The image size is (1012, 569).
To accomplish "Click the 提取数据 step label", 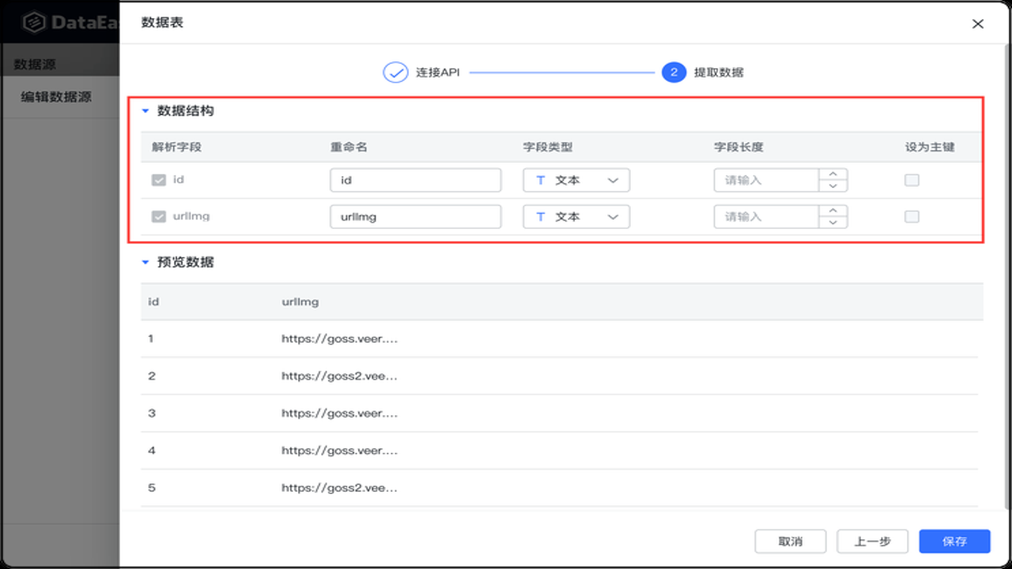I will [x=719, y=72].
